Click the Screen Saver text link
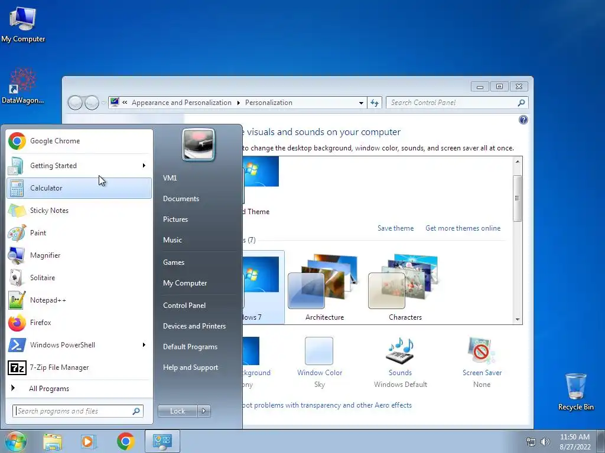The image size is (605, 453). tap(482, 373)
